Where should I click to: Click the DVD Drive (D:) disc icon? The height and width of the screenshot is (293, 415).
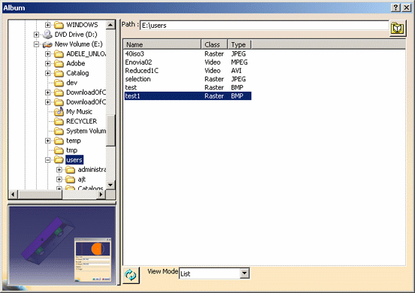click(x=47, y=35)
